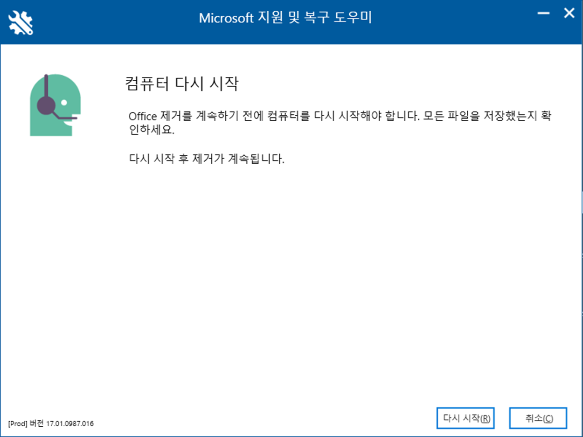Click the version label 17.01.0987.016
Viewport: 583px width, 437px height.
point(51,424)
